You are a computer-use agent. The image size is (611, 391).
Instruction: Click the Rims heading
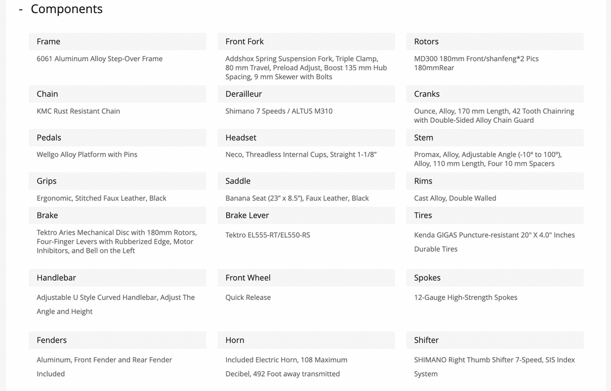[x=423, y=181]
